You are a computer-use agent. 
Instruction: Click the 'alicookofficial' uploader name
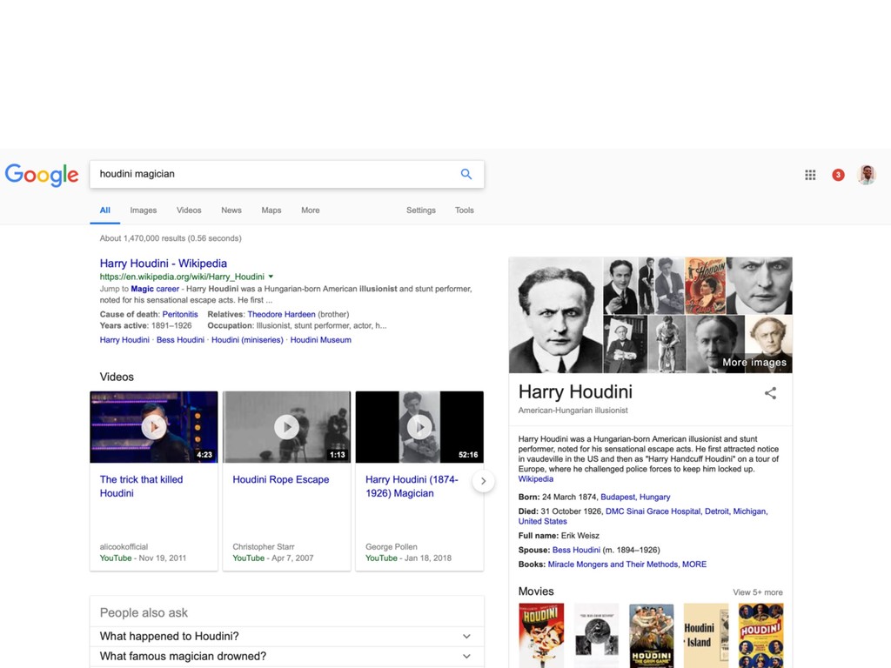click(x=124, y=546)
